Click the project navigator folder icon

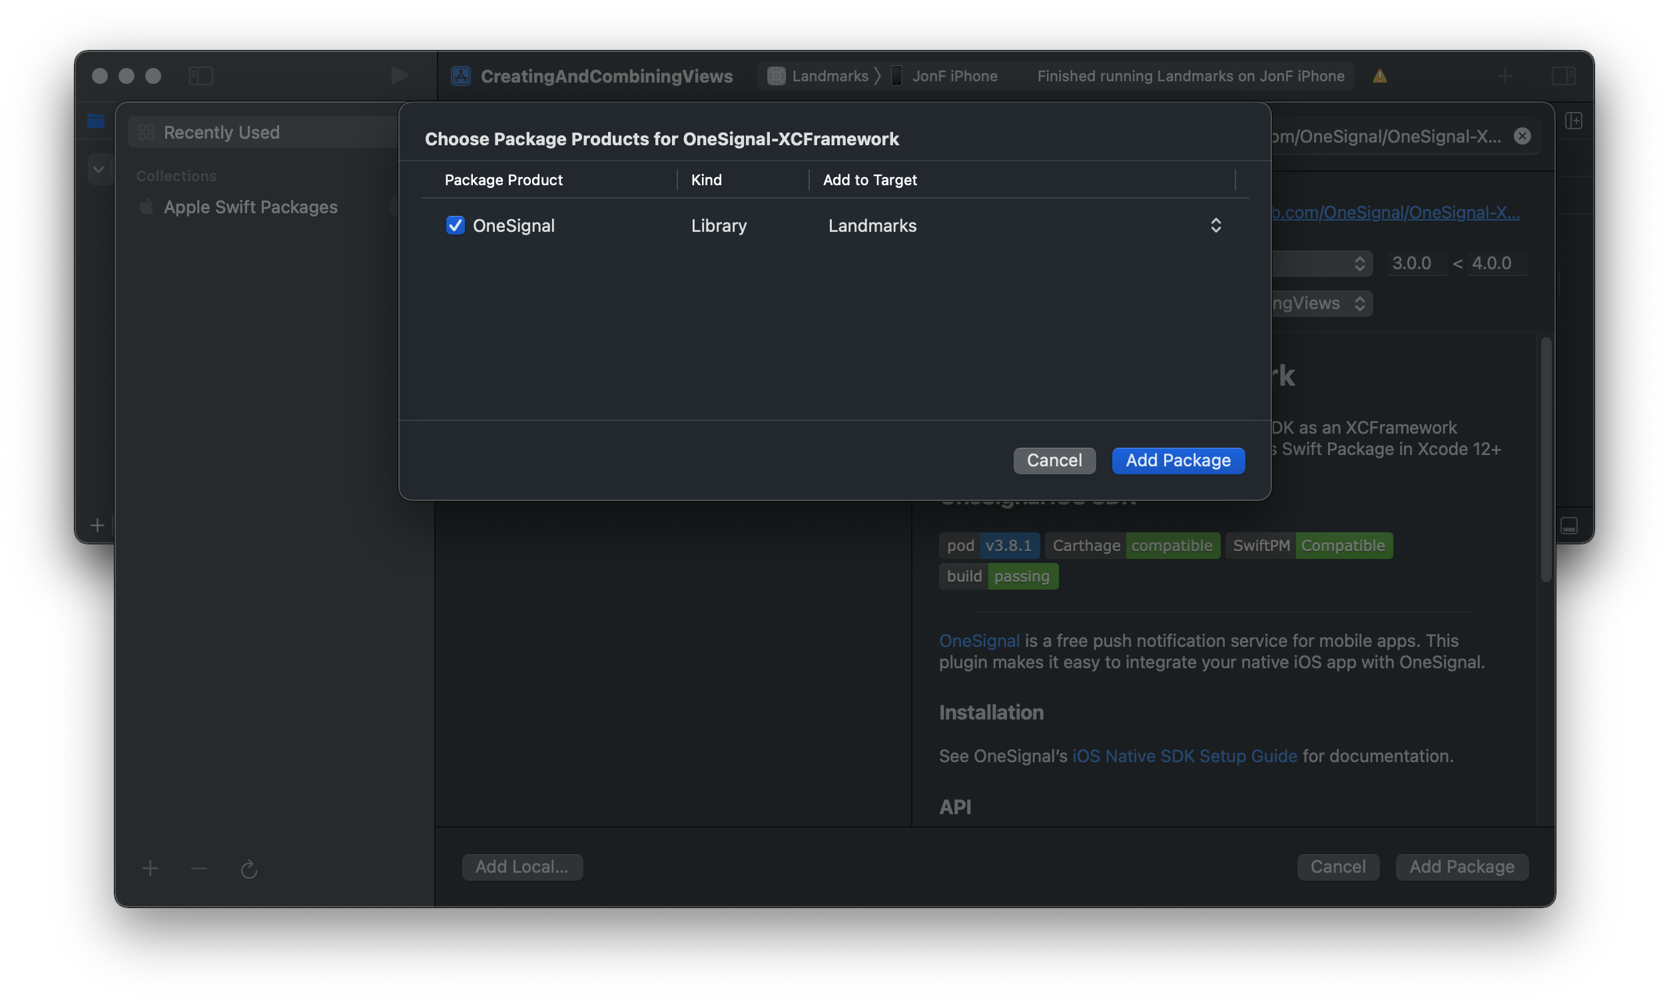coord(96,121)
